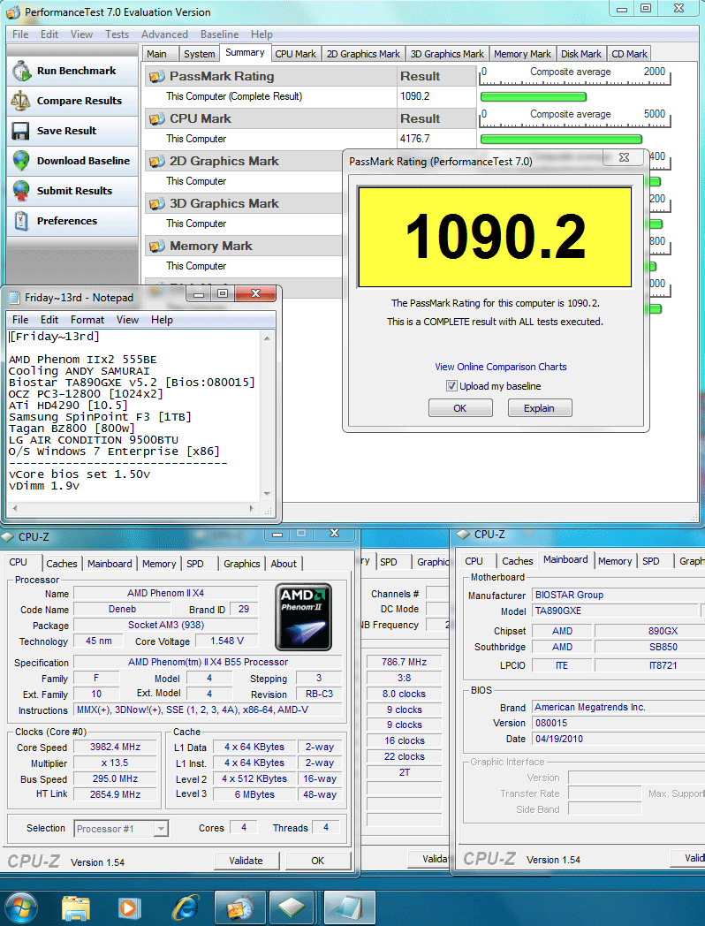Image resolution: width=705 pixels, height=926 pixels.
Task: Open the Format menu in Notepad
Action: click(87, 320)
